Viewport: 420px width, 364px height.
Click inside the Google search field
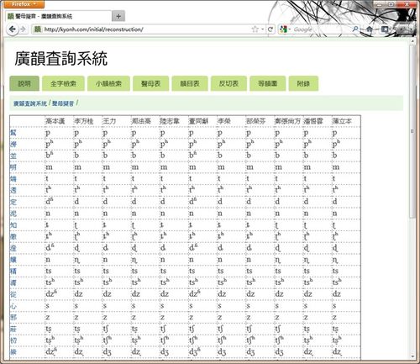tap(322, 29)
